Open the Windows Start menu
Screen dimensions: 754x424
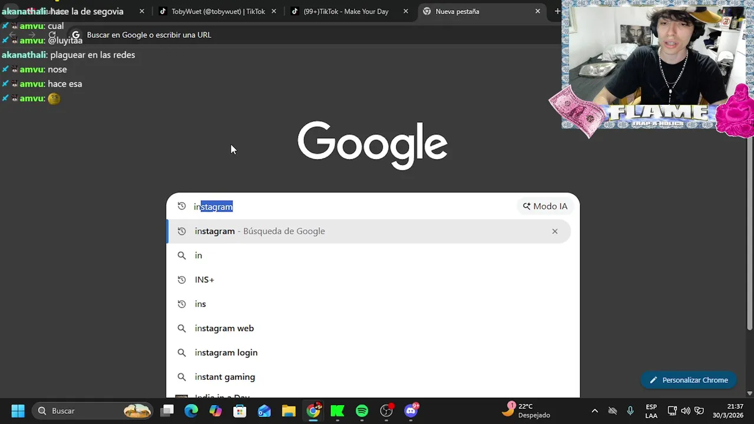pyautogui.click(x=18, y=410)
